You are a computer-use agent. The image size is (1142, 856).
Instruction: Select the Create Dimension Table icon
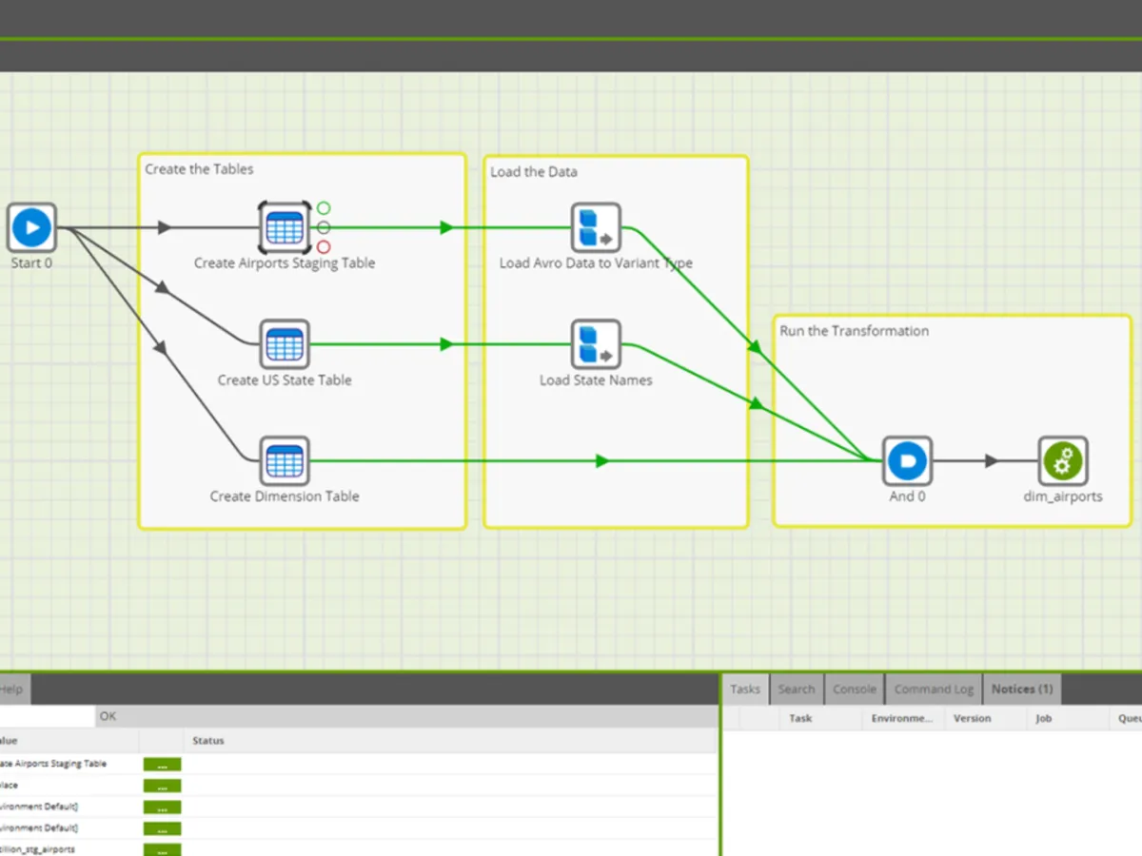pos(285,461)
